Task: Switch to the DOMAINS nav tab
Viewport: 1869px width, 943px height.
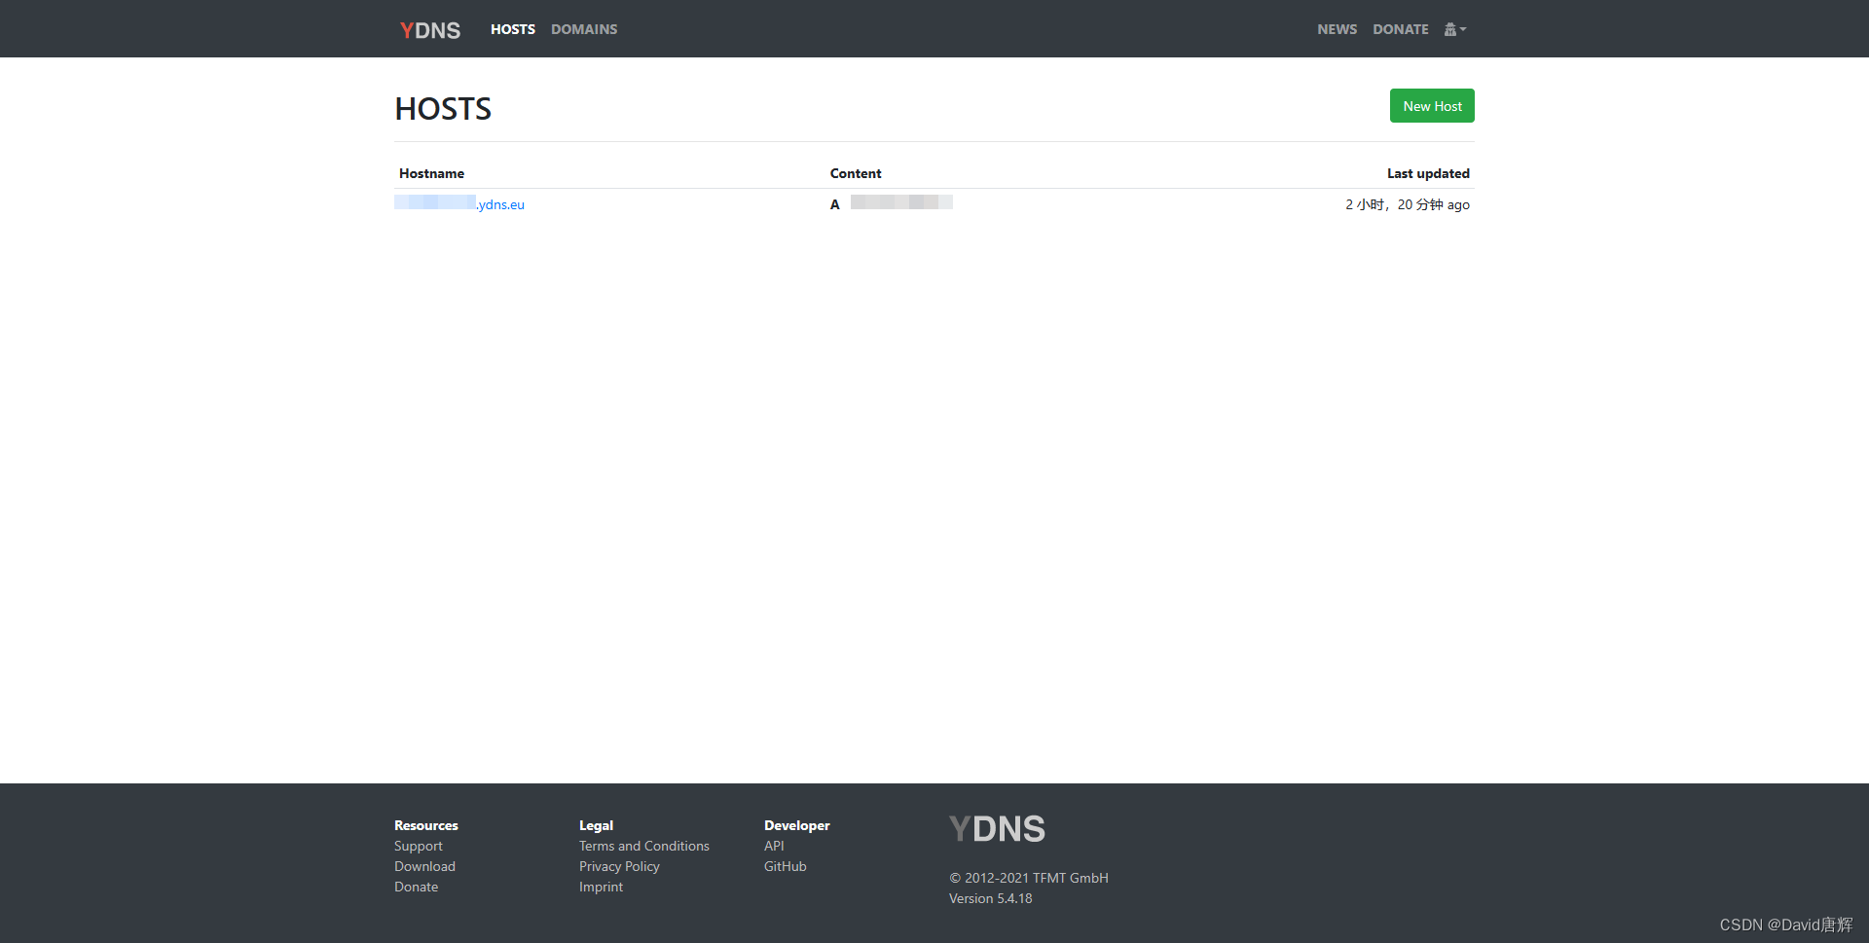Action: coord(584,29)
